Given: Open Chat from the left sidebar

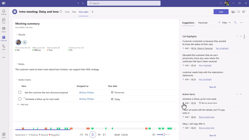Looking at the screenshot, I should (4, 21).
